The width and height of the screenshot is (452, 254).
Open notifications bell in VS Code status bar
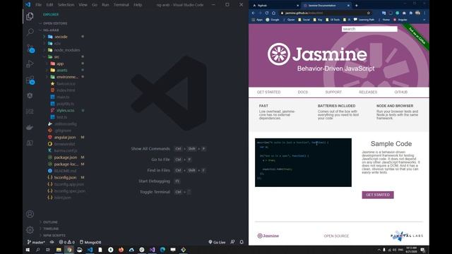242,242
